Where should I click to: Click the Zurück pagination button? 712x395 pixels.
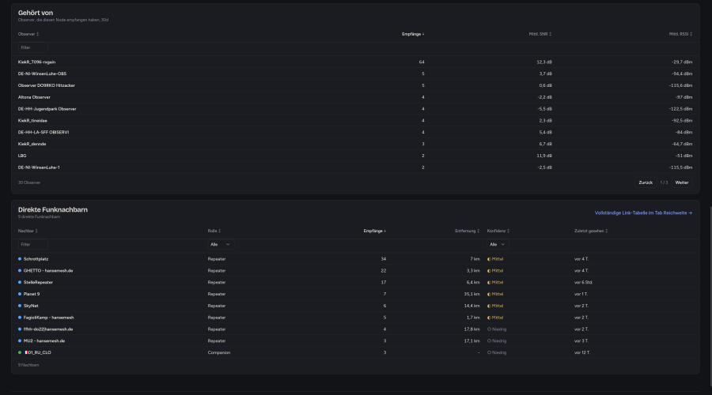pyautogui.click(x=646, y=182)
